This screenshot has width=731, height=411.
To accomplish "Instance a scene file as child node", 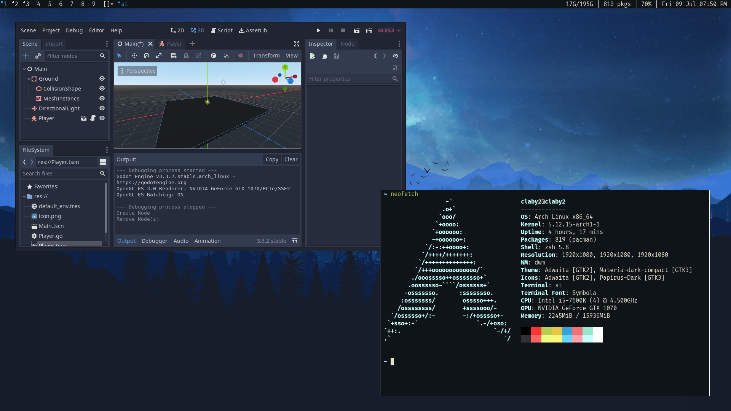I will click(38, 56).
